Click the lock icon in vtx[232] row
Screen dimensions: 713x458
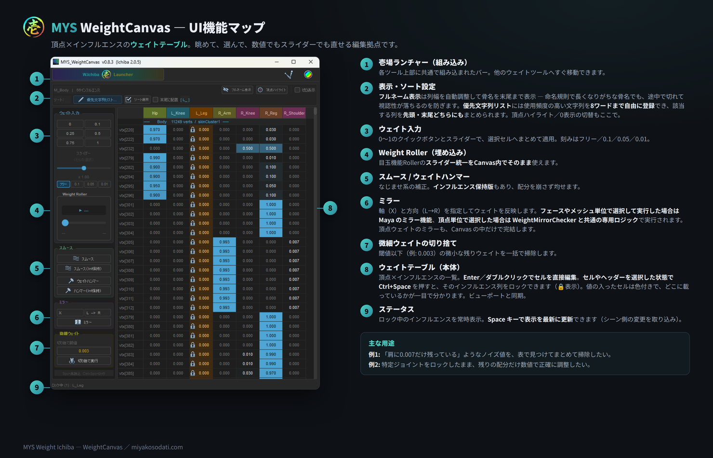coord(193,148)
